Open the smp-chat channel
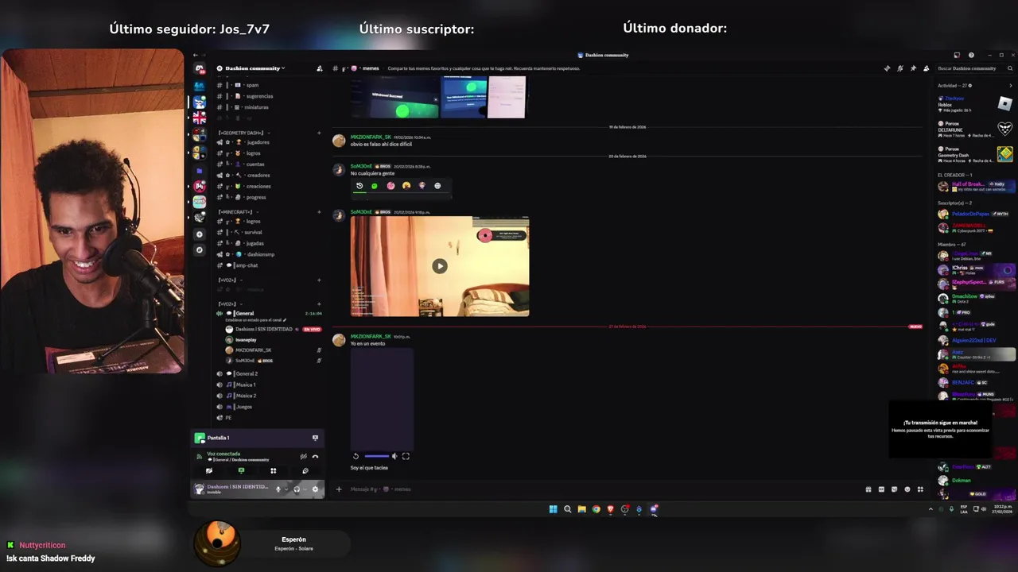 247,266
